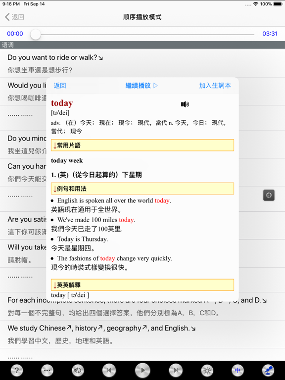The height and width of the screenshot is (380, 285).
Task: Collapse the 英英解釋 section header
Action: tap(142, 285)
